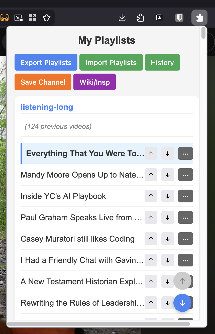The width and height of the screenshot is (215, 334).
Task: Move 'Everything That You Were To…' down
Action: point(168,153)
